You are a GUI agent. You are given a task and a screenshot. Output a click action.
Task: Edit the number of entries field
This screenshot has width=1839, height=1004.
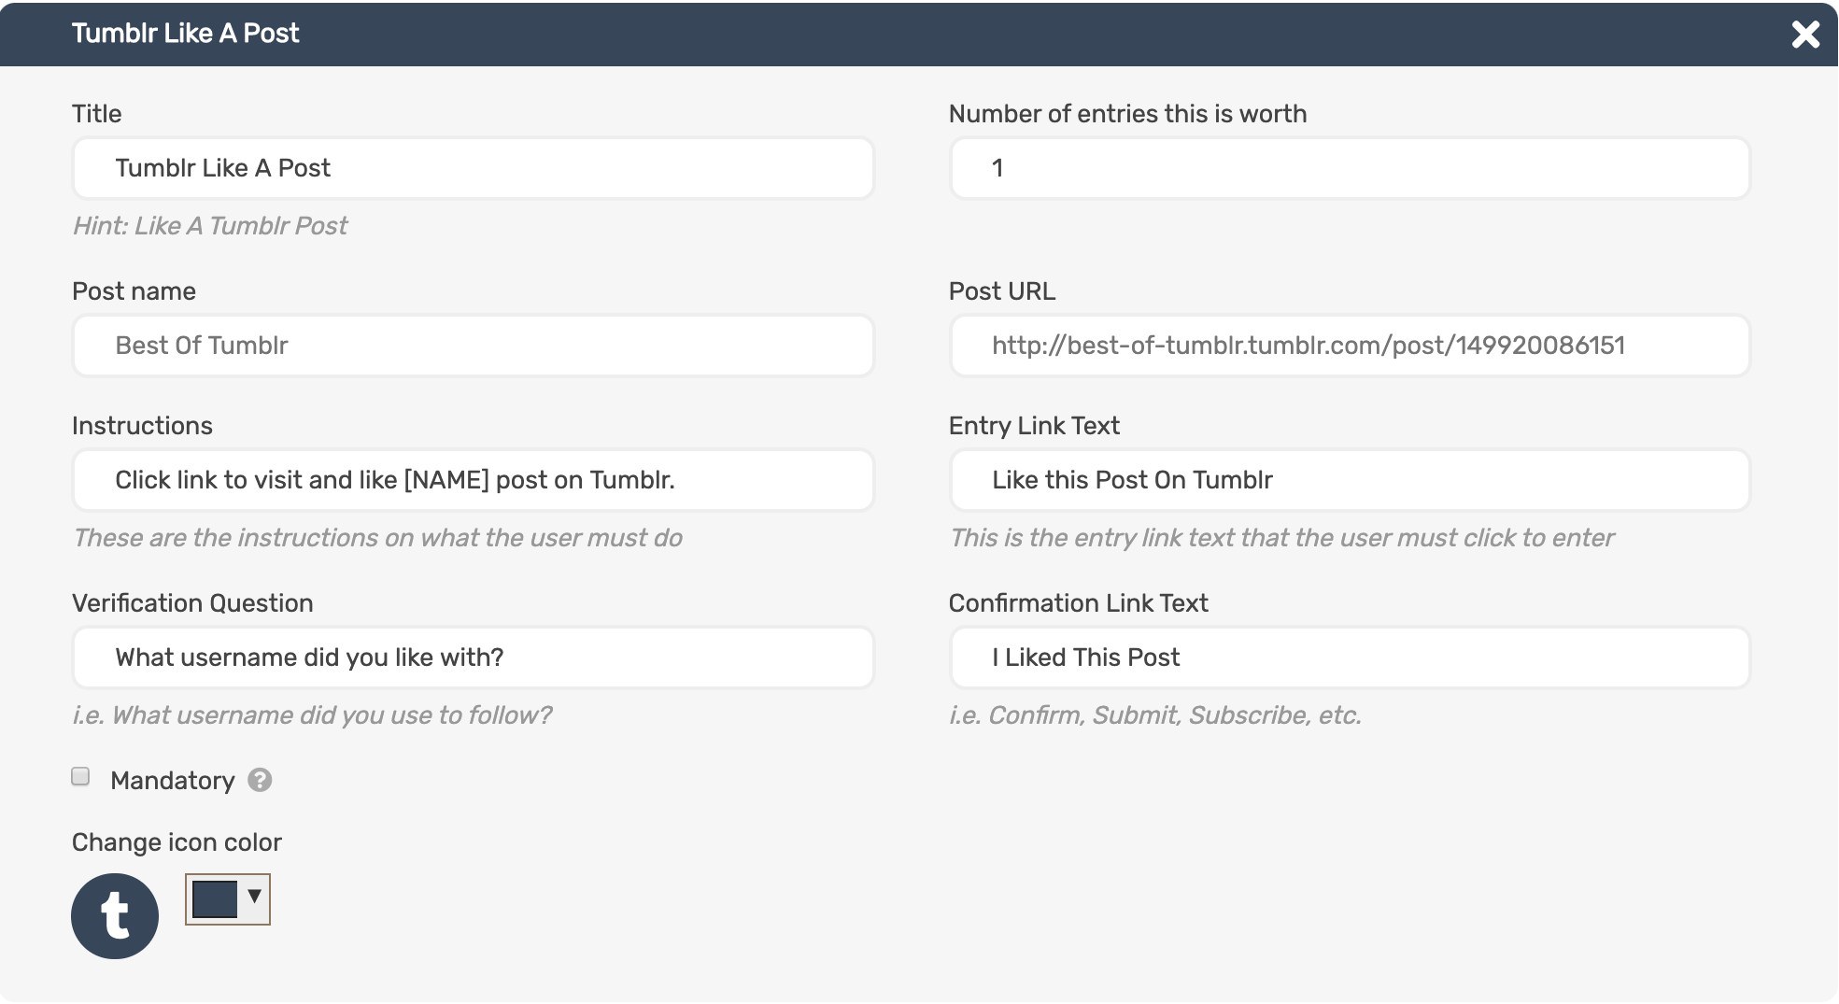point(1348,168)
